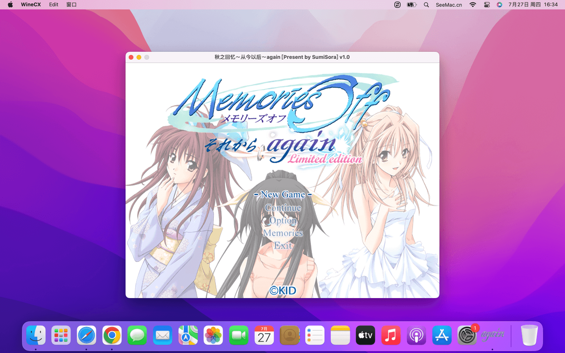Open the Edit menu
The width and height of the screenshot is (565, 353).
[54, 5]
